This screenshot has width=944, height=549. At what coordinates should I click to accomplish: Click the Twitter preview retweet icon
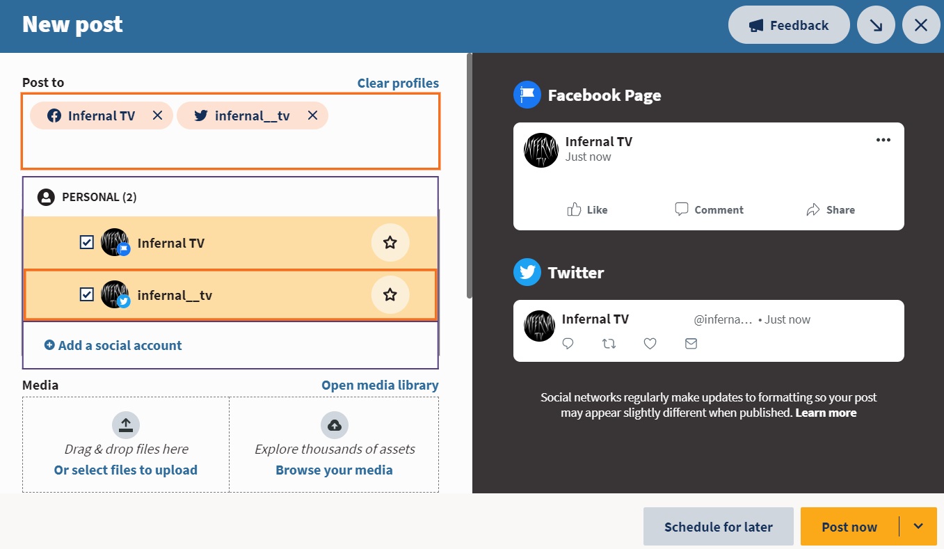tap(609, 343)
